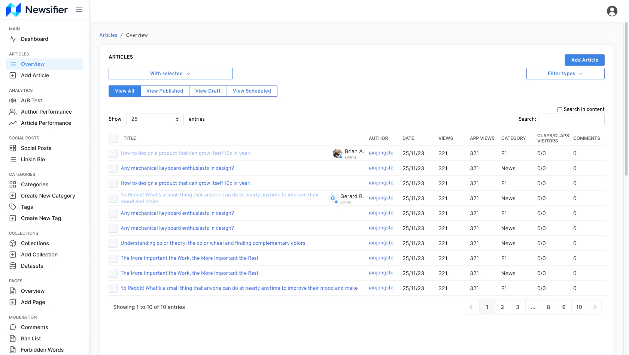Select the View Scheduled tab
Screen dimensions: 629x355
coord(252,91)
